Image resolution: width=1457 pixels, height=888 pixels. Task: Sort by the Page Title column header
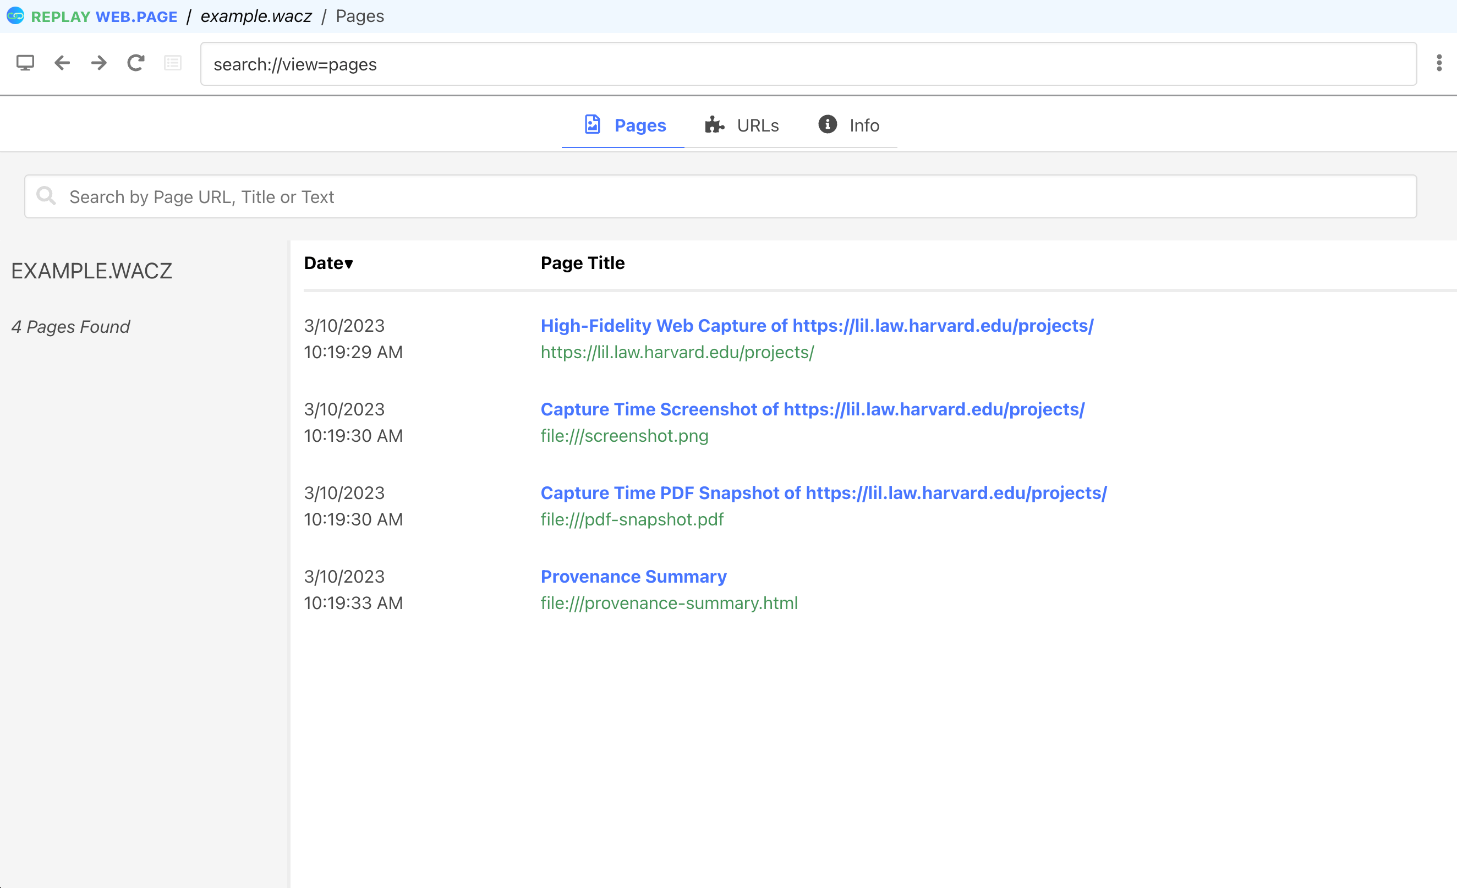(583, 263)
